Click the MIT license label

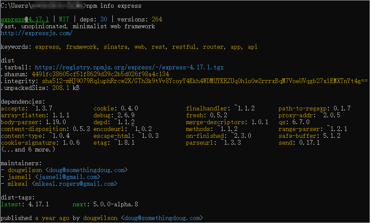[63, 19]
